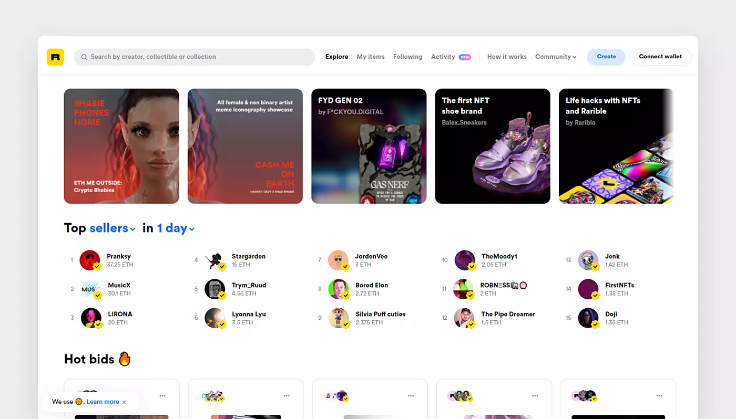Click Pranksy seller name
This screenshot has width=736, height=419.
(x=119, y=256)
